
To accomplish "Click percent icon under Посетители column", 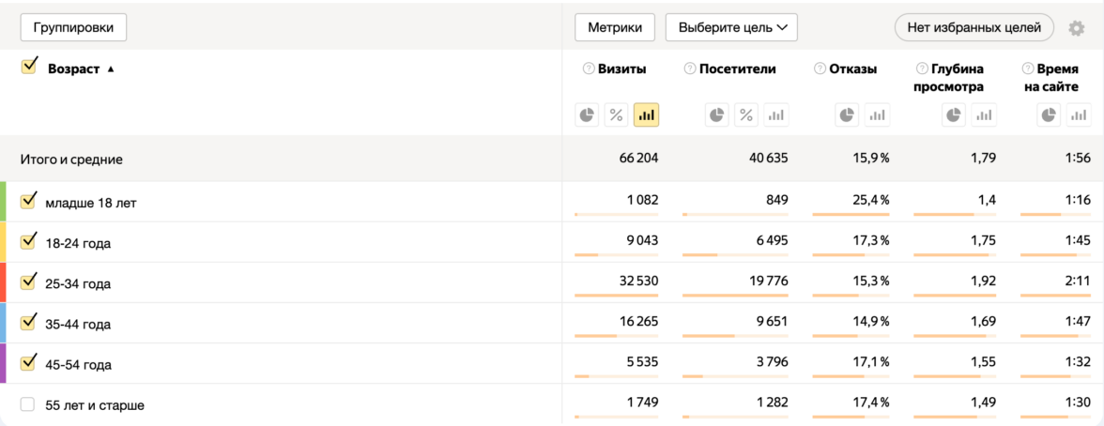I will coord(746,114).
